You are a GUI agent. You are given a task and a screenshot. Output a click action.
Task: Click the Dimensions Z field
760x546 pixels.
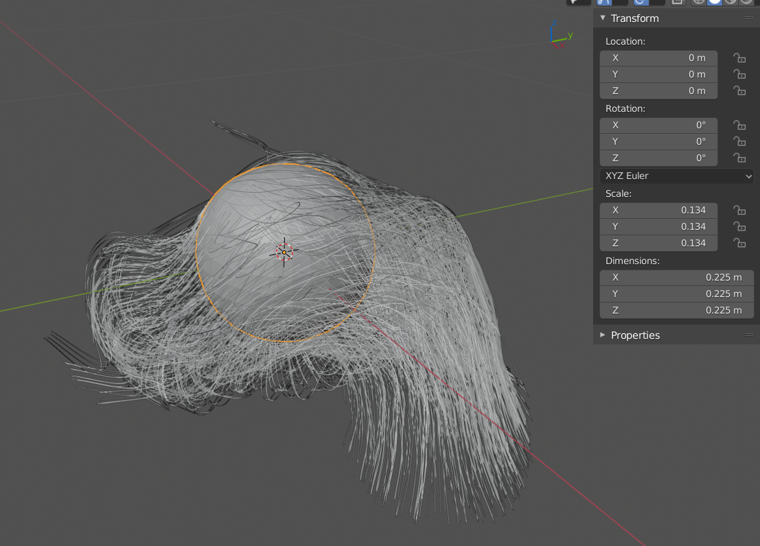tap(677, 310)
